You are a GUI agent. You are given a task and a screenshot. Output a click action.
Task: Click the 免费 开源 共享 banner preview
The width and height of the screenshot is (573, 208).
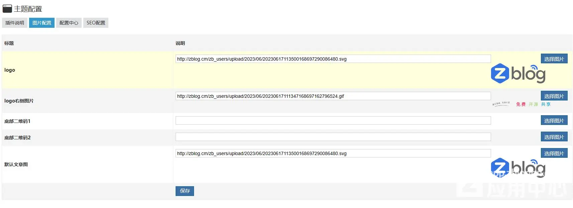(x=522, y=104)
